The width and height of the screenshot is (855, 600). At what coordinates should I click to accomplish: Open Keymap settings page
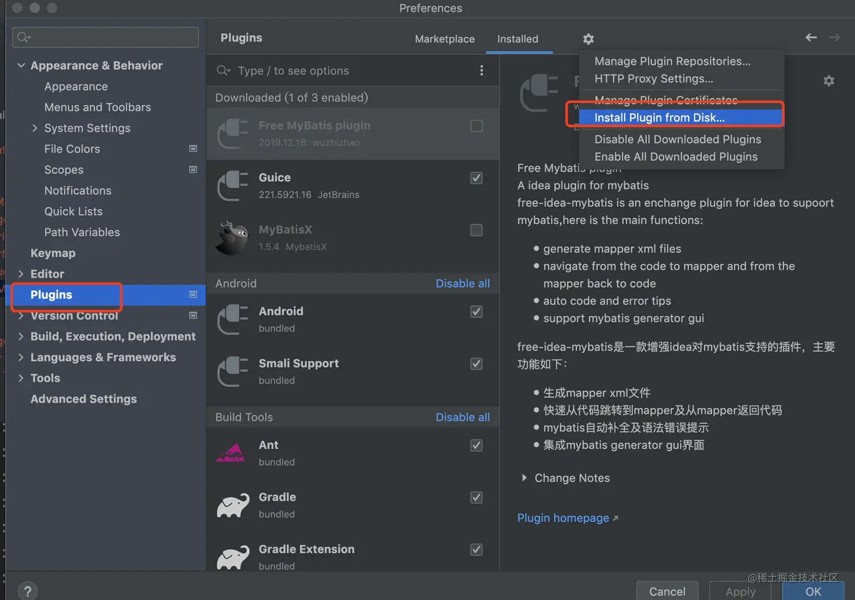pos(53,253)
